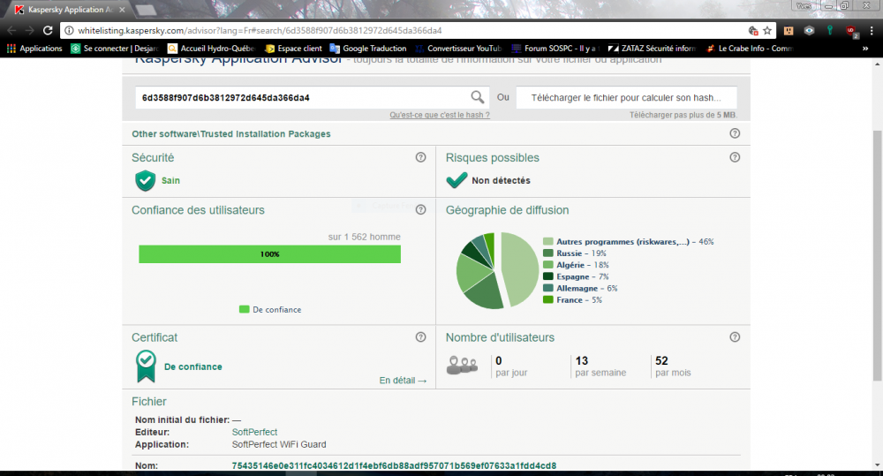
Task: Open the Google Traduction bookmark
Action: tap(368, 49)
